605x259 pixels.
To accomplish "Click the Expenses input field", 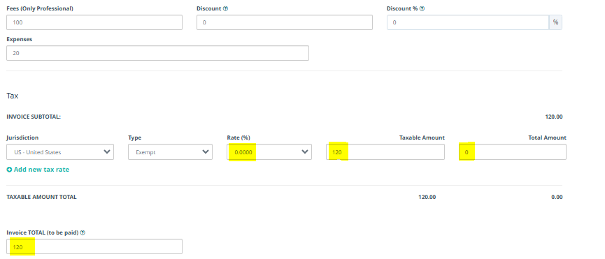I will coord(157,53).
